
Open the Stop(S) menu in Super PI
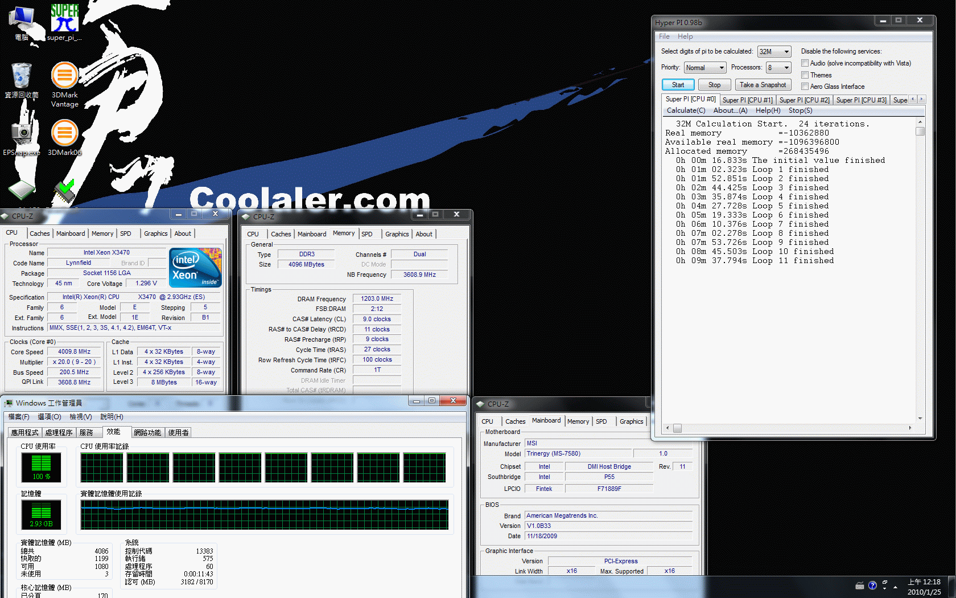tap(800, 110)
